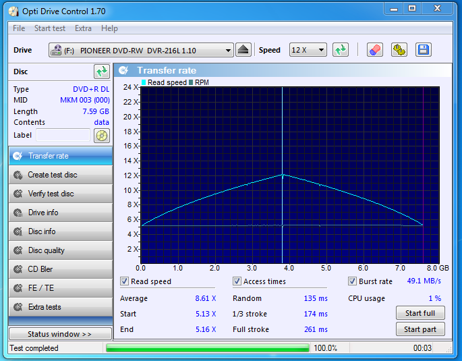Image resolution: width=462 pixels, height=361 pixels.
Task: Uncheck the Access times checkbox
Action: (237, 281)
